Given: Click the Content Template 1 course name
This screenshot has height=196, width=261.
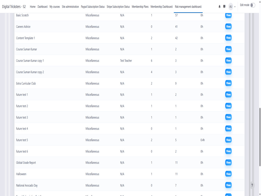Looking at the screenshot, I should point(26,38).
